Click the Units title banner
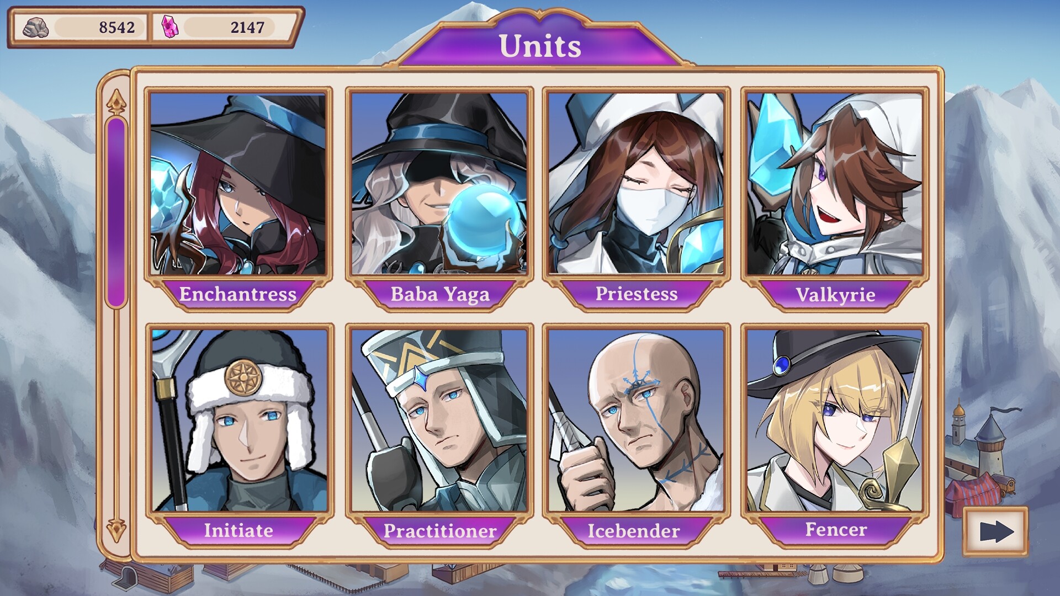Viewport: 1060px width, 596px height. (x=540, y=46)
